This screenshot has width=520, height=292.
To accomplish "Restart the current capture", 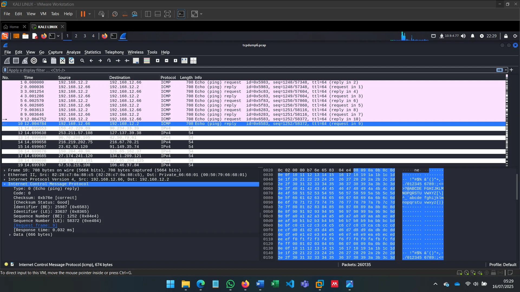I will [x=25, y=61].
